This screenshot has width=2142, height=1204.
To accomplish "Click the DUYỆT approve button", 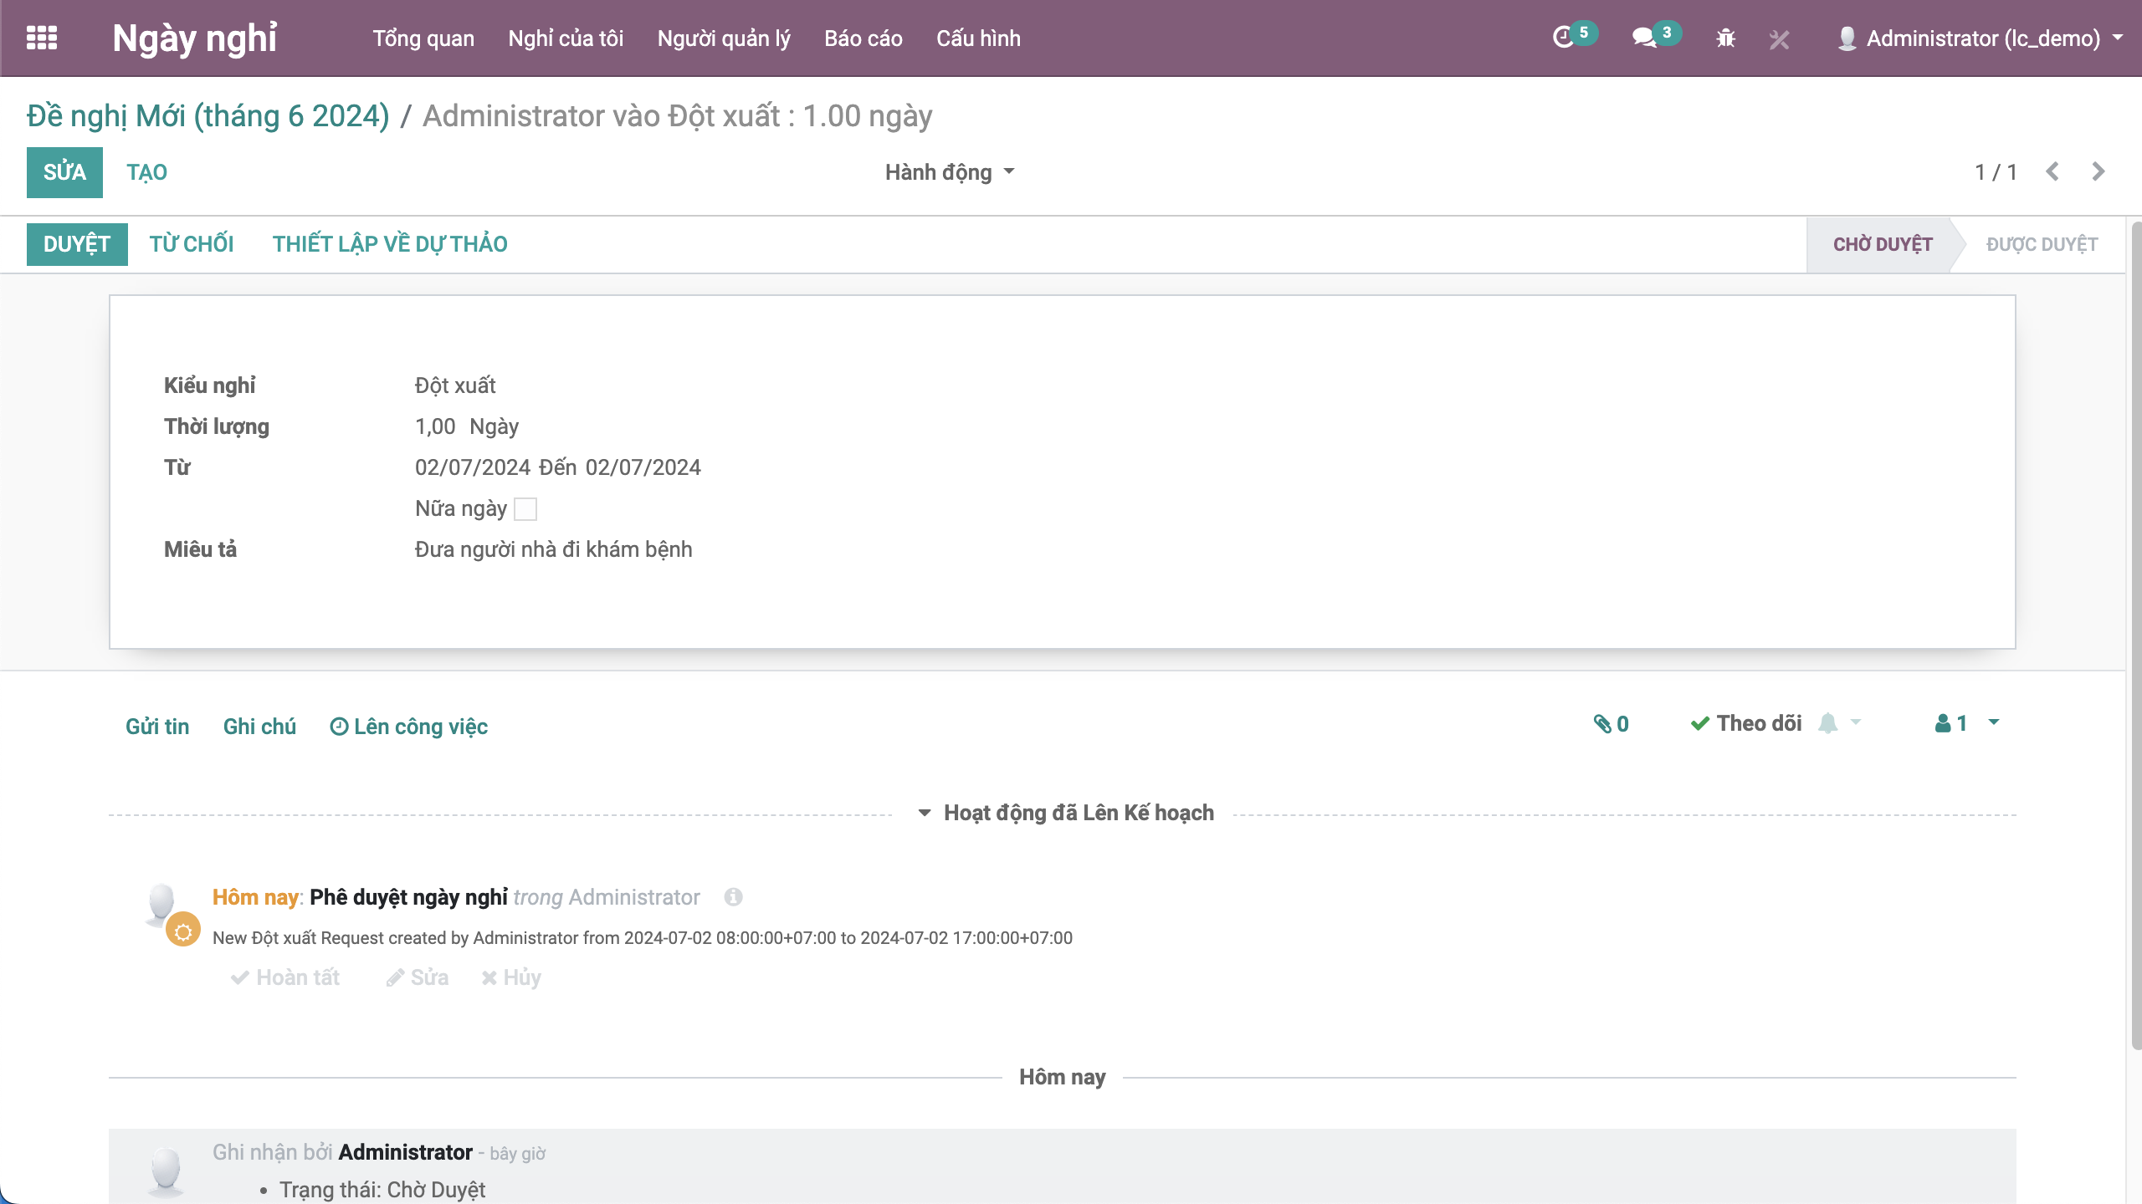I will 77,244.
